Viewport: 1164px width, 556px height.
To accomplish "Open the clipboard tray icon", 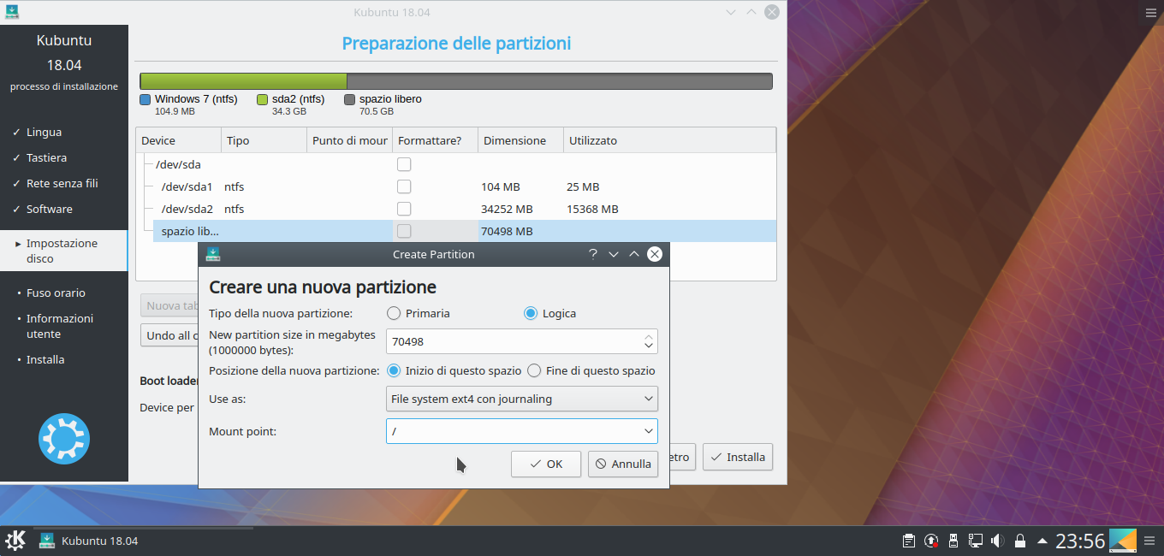I will (x=909, y=541).
